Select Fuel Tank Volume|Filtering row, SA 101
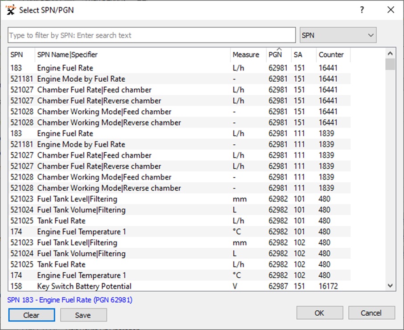The image size is (404, 330). point(180,210)
